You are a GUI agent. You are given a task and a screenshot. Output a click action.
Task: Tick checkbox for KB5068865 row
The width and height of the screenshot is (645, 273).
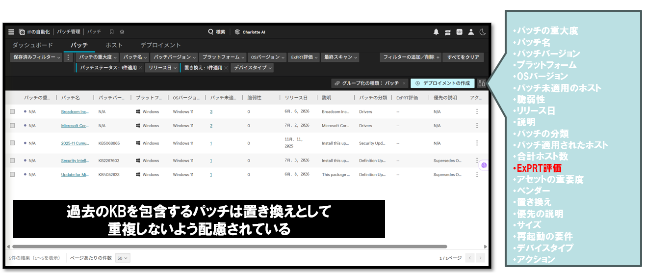coord(12,143)
